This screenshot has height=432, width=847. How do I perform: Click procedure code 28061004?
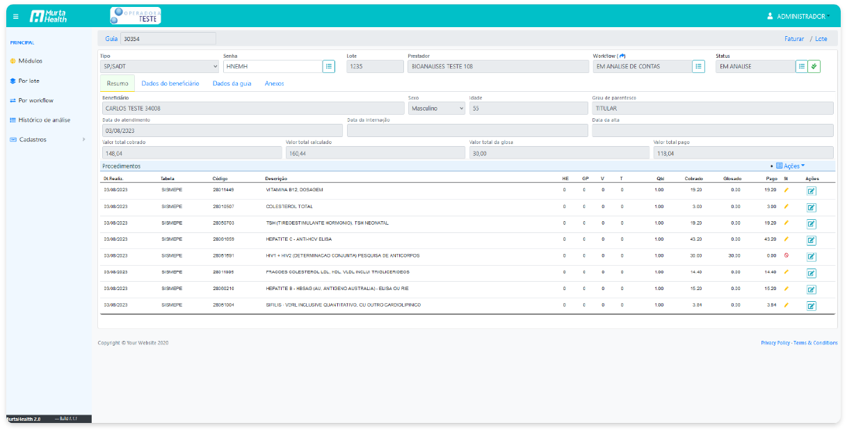click(223, 305)
